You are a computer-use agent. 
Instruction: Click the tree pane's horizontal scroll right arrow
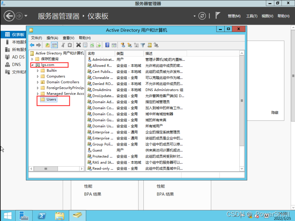click(81, 169)
